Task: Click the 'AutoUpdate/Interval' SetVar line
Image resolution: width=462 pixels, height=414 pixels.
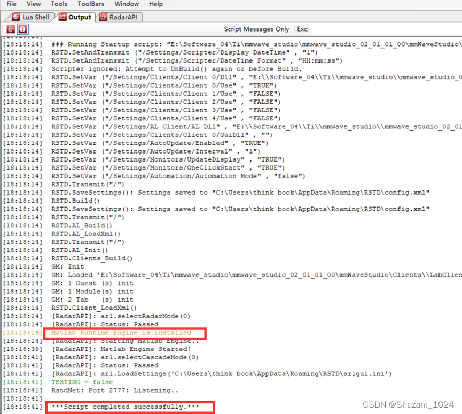Action: coord(156,151)
